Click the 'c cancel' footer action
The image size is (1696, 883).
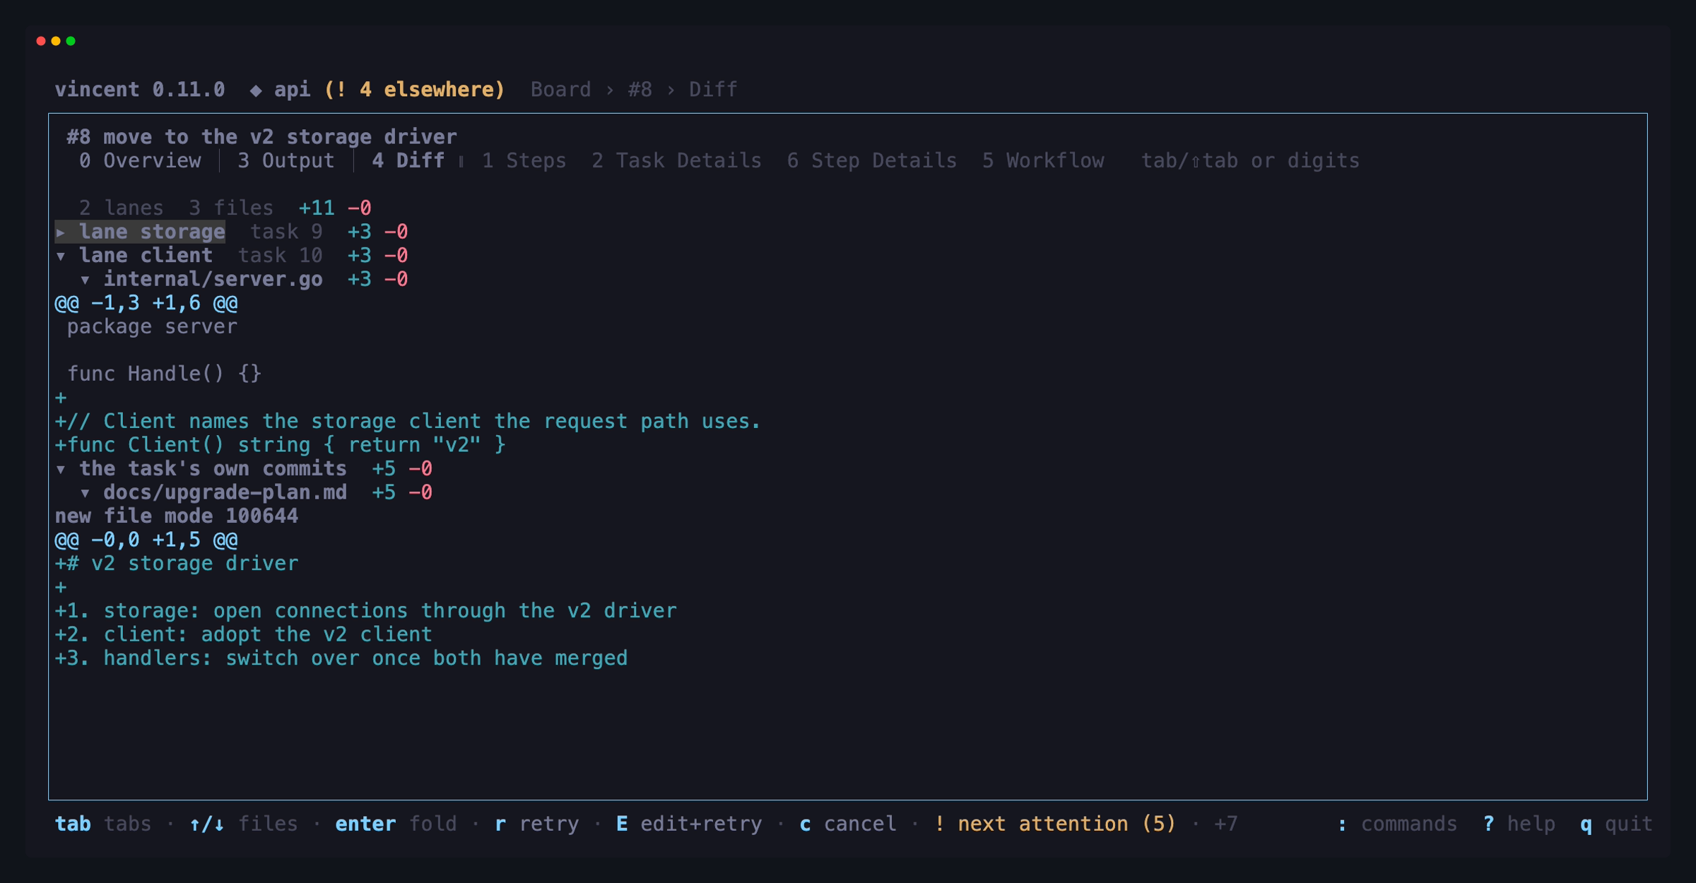coord(847,824)
